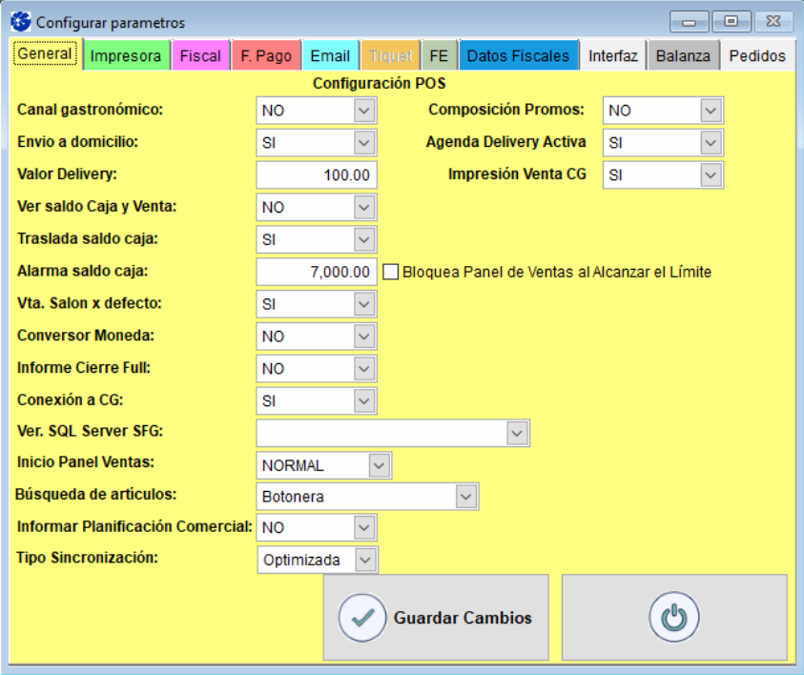
Task: Open the Fiscal tab
Action: click(x=200, y=56)
